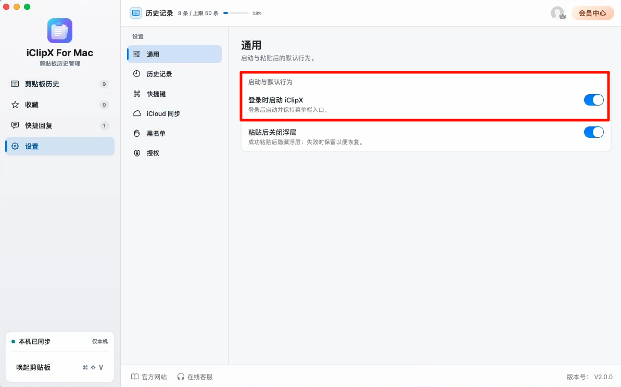Image resolution: width=621 pixels, height=387 pixels.
Task: Click the user avatar icon
Action: (557, 13)
